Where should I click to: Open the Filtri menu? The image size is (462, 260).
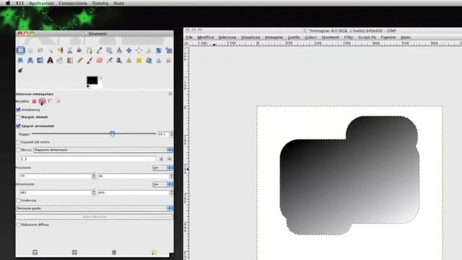coord(349,38)
